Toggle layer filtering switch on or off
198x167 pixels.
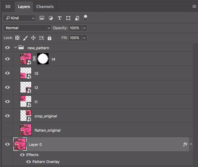pyautogui.click(x=86, y=18)
